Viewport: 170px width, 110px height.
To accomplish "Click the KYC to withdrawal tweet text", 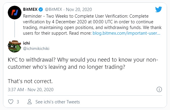I will coord(83,63).
